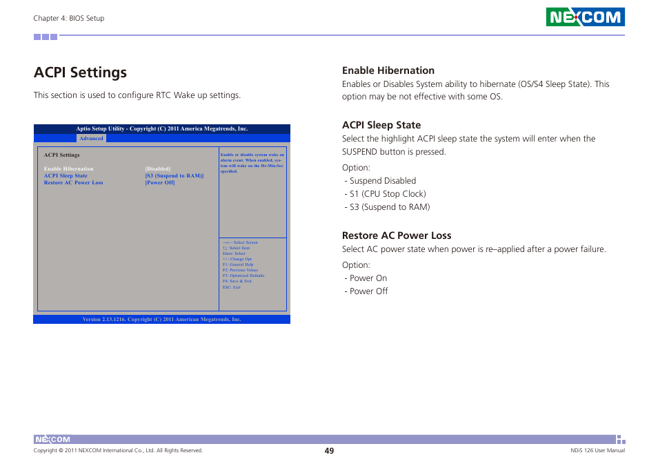Click the [S3 (Suspend to RAM)] value

click(x=174, y=175)
